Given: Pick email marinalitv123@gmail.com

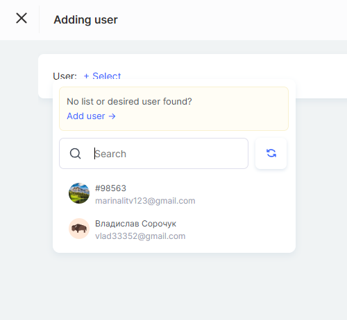Looking at the screenshot, I should click(x=145, y=201).
